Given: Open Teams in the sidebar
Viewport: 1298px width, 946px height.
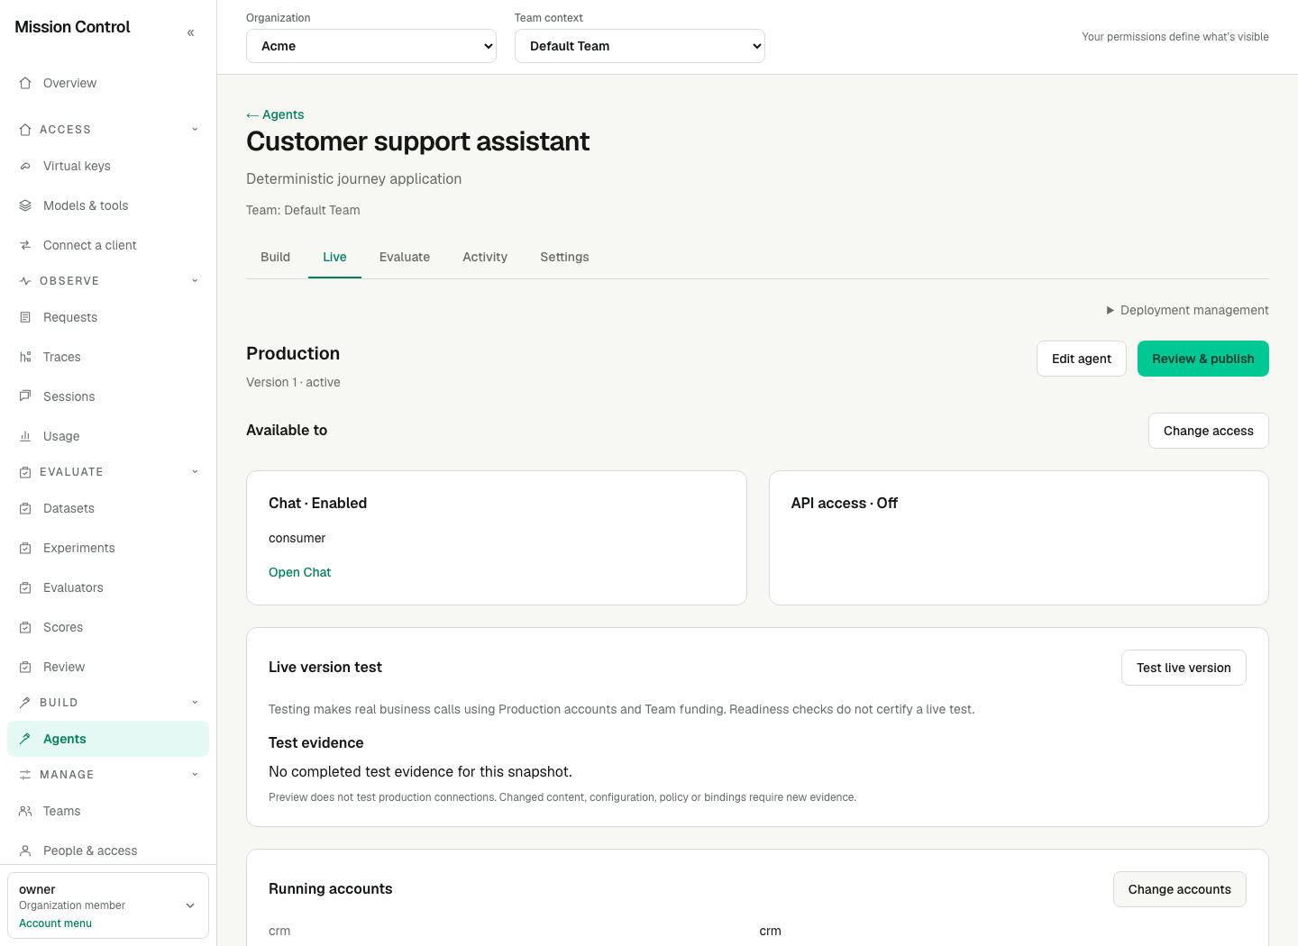Looking at the screenshot, I should [x=108, y=811].
